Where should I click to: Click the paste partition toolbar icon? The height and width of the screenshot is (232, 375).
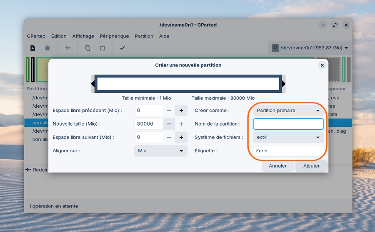(x=102, y=48)
